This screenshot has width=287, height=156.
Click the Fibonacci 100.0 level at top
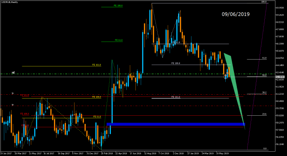coord(264,2)
